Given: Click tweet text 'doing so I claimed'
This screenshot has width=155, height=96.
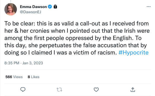Looking at the screenshot, I should click(28, 52).
